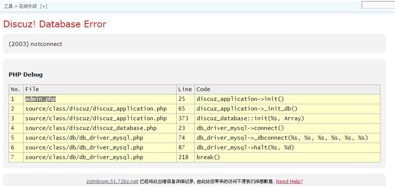The image size is (395, 186).
Task: Click row number 4 cell
Action: (x=16, y=128)
